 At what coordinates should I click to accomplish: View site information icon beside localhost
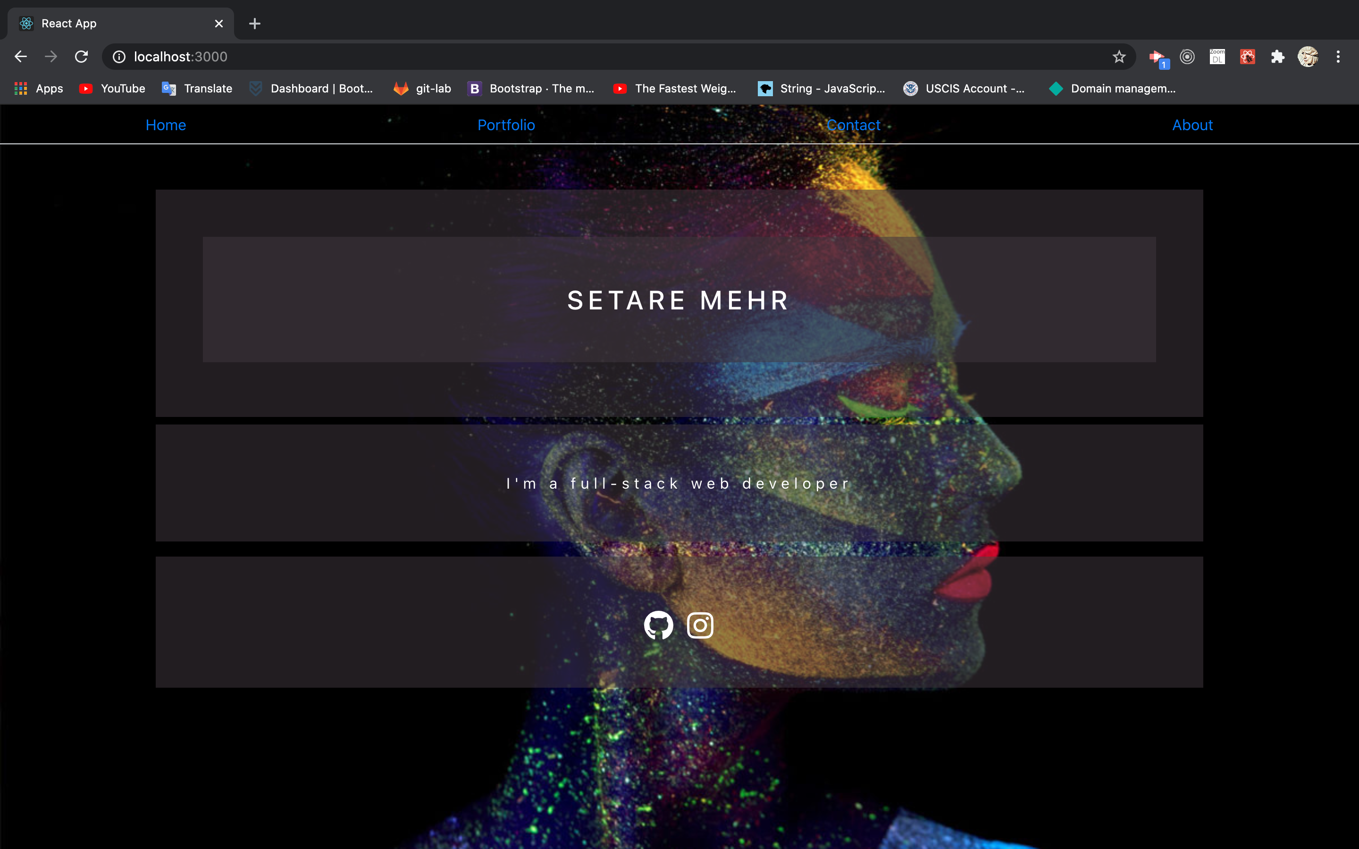coord(119,57)
